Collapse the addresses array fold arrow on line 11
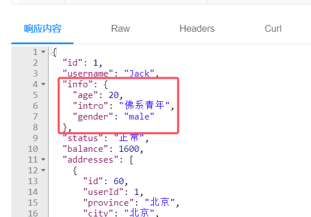The height and width of the screenshot is (217, 311). [x=43, y=160]
